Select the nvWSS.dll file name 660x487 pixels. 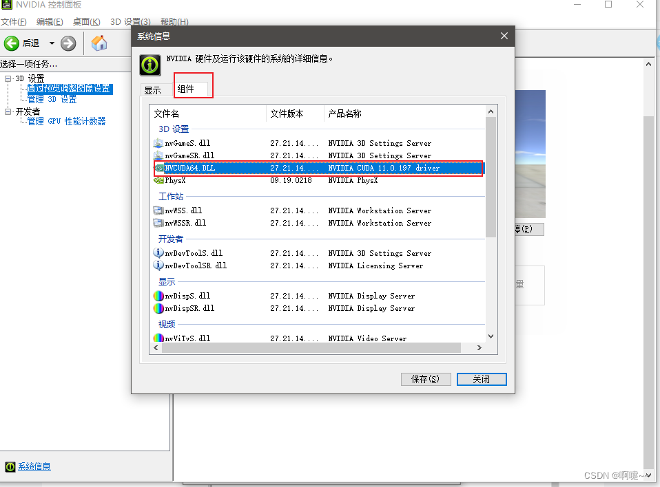click(183, 210)
